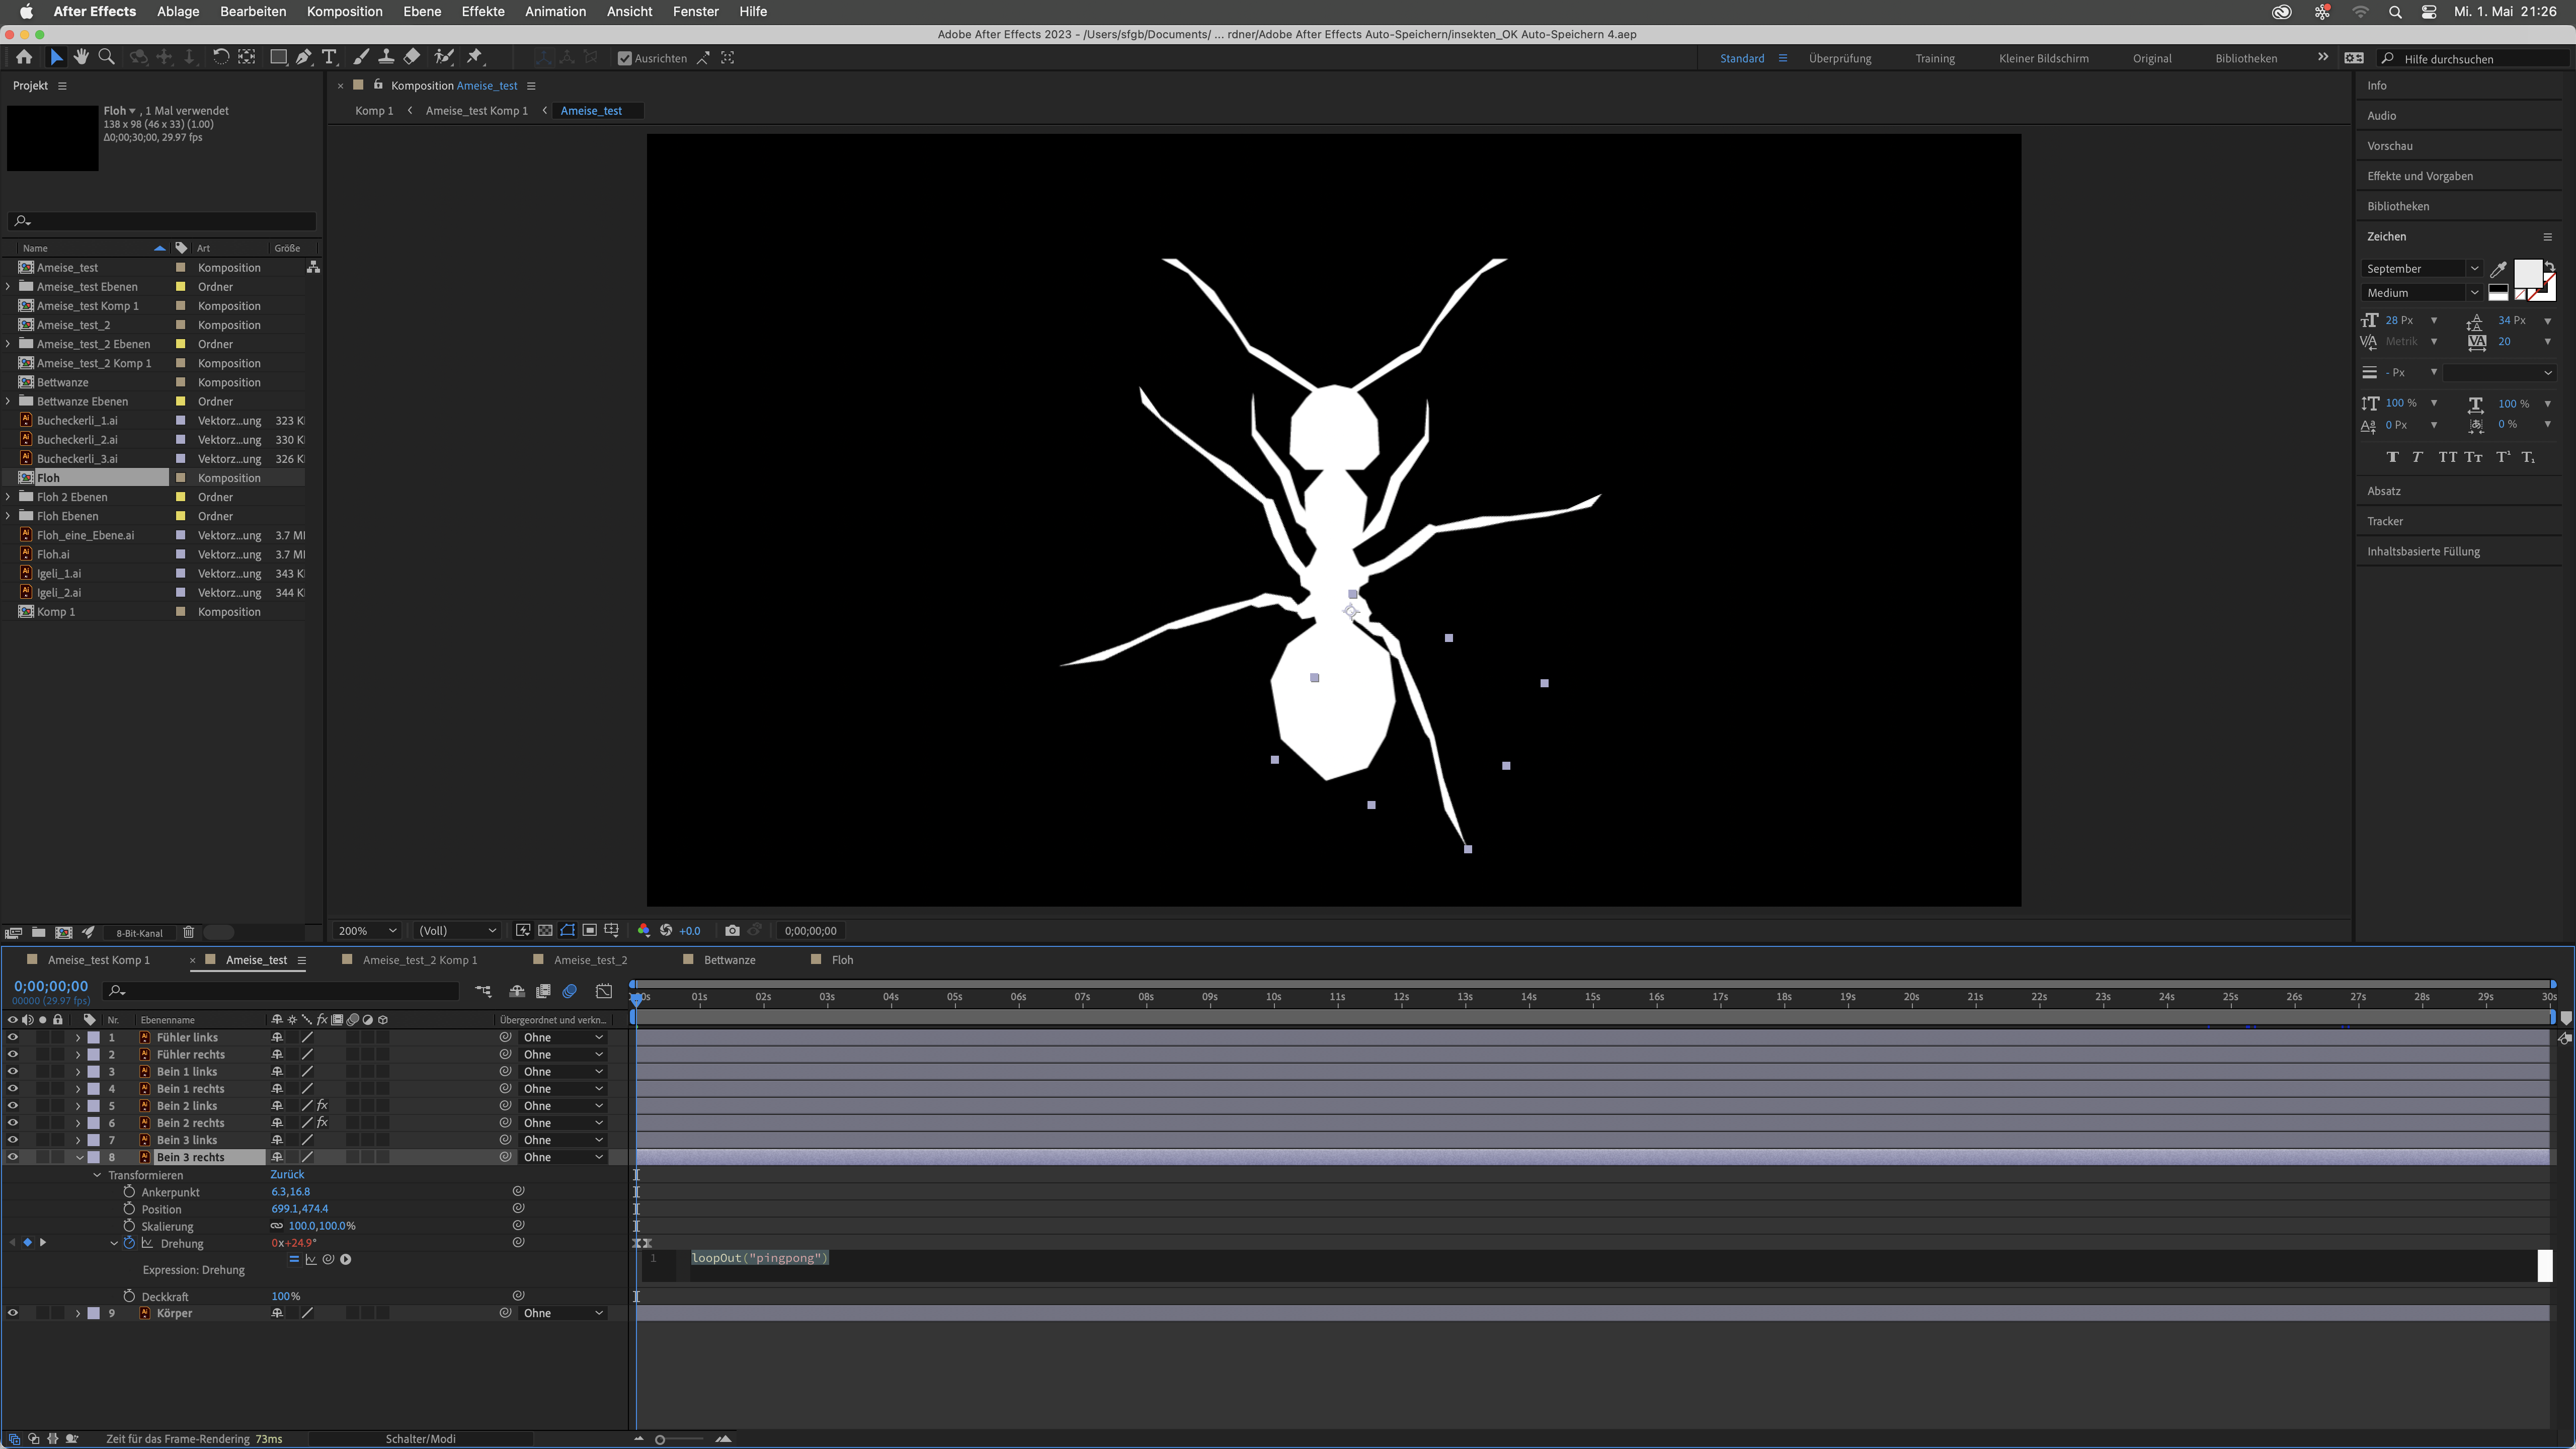Click the Bein 3 rechts label color
This screenshot has width=2576, height=1449.
pyautogui.click(x=94, y=1157)
